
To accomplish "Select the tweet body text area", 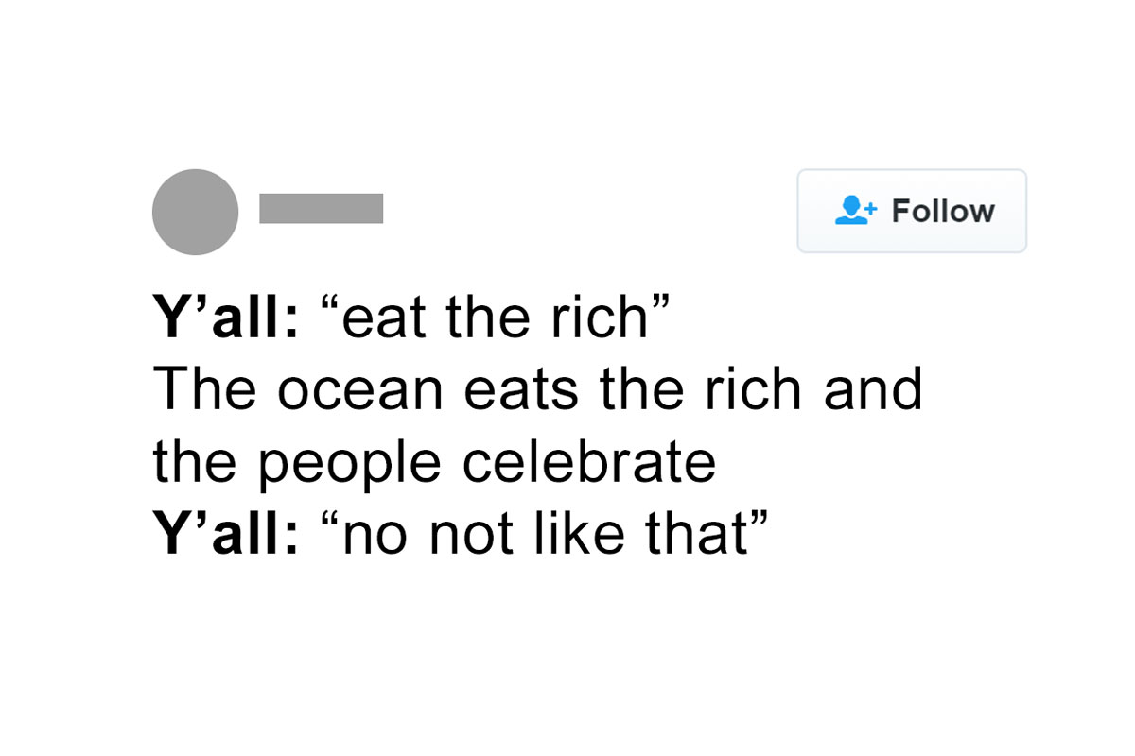I will [539, 423].
